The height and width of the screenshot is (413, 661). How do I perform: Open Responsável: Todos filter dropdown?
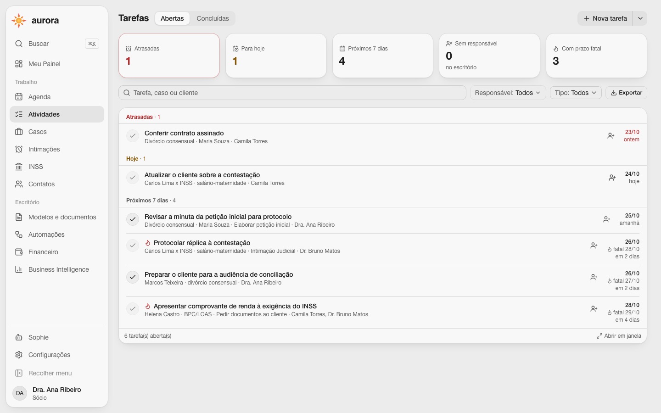pyautogui.click(x=508, y=93)
